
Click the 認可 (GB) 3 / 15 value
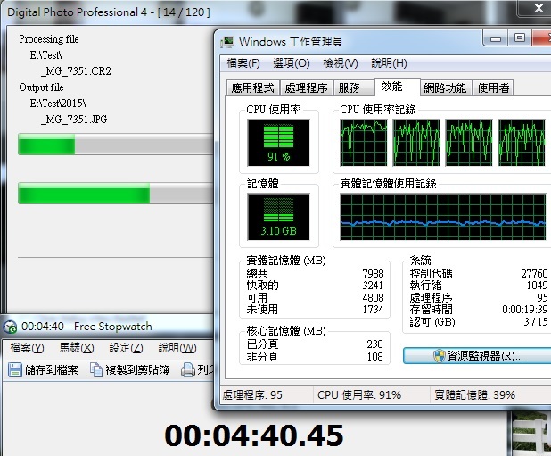click(536, 321)
